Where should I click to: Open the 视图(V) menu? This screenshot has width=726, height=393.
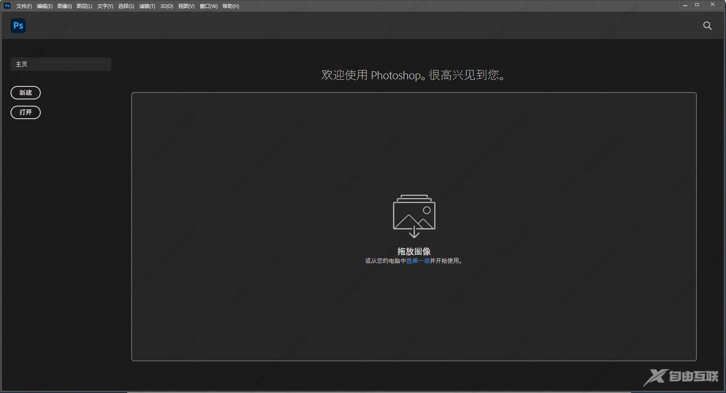pyautogui.click(x=186, y=6)
